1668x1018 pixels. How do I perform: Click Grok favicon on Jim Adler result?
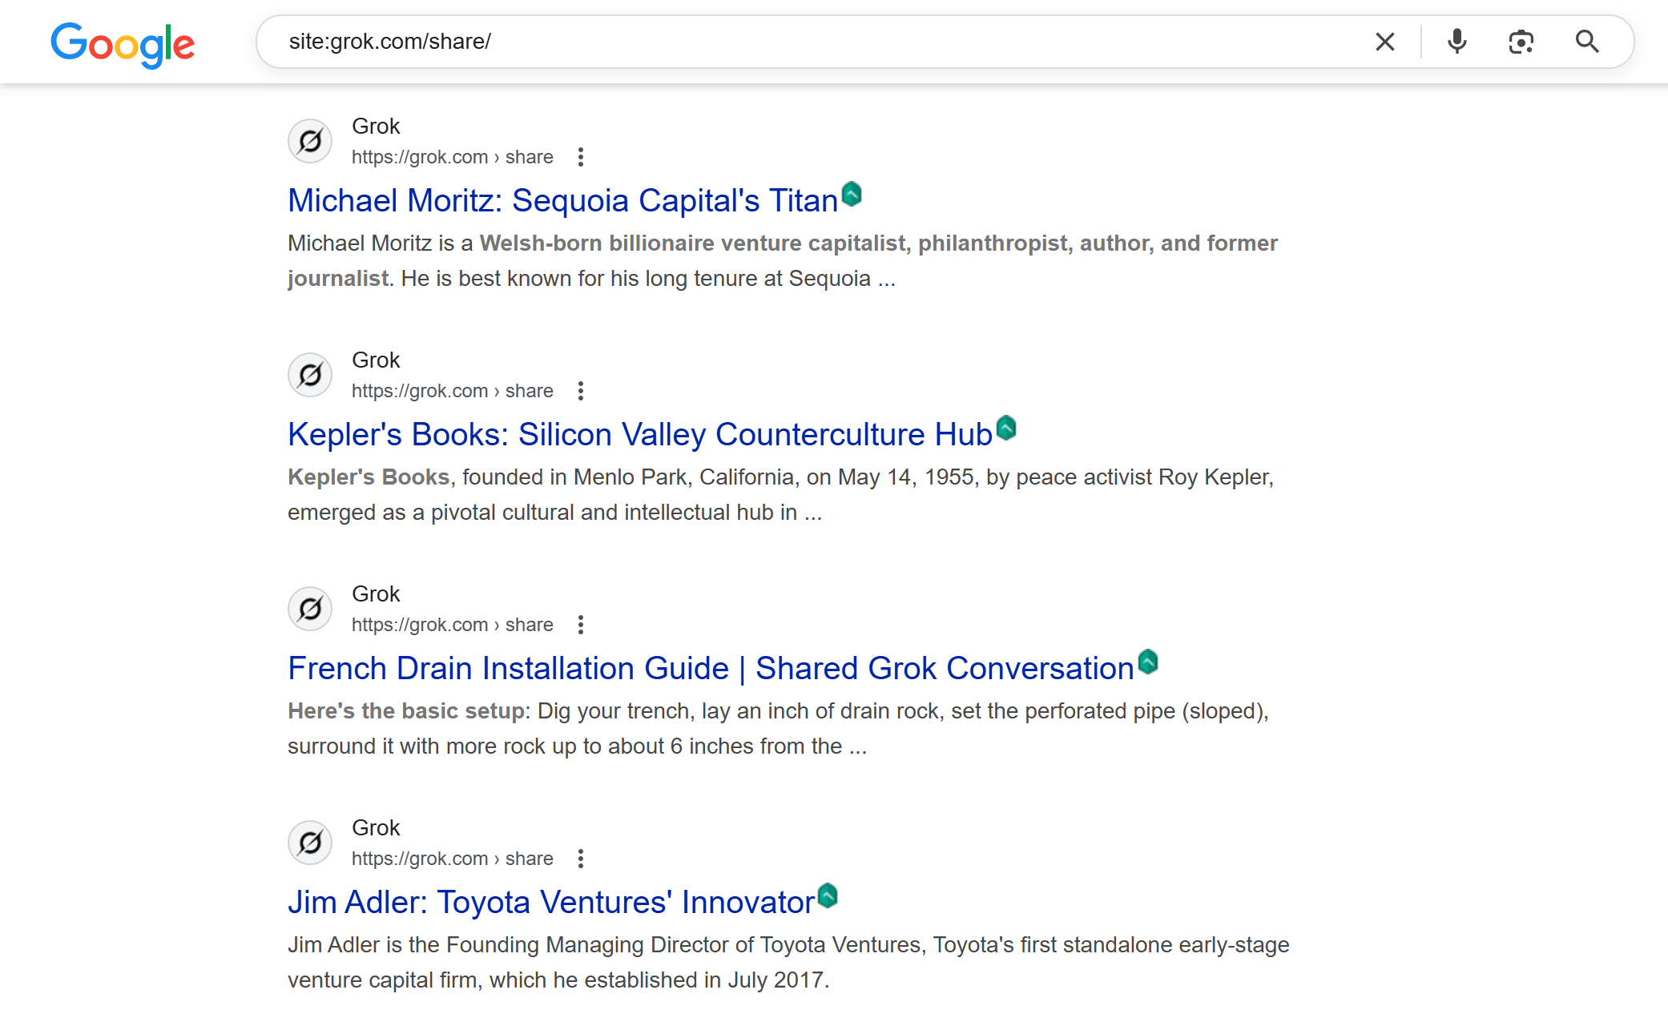click(x=310, y=843)
